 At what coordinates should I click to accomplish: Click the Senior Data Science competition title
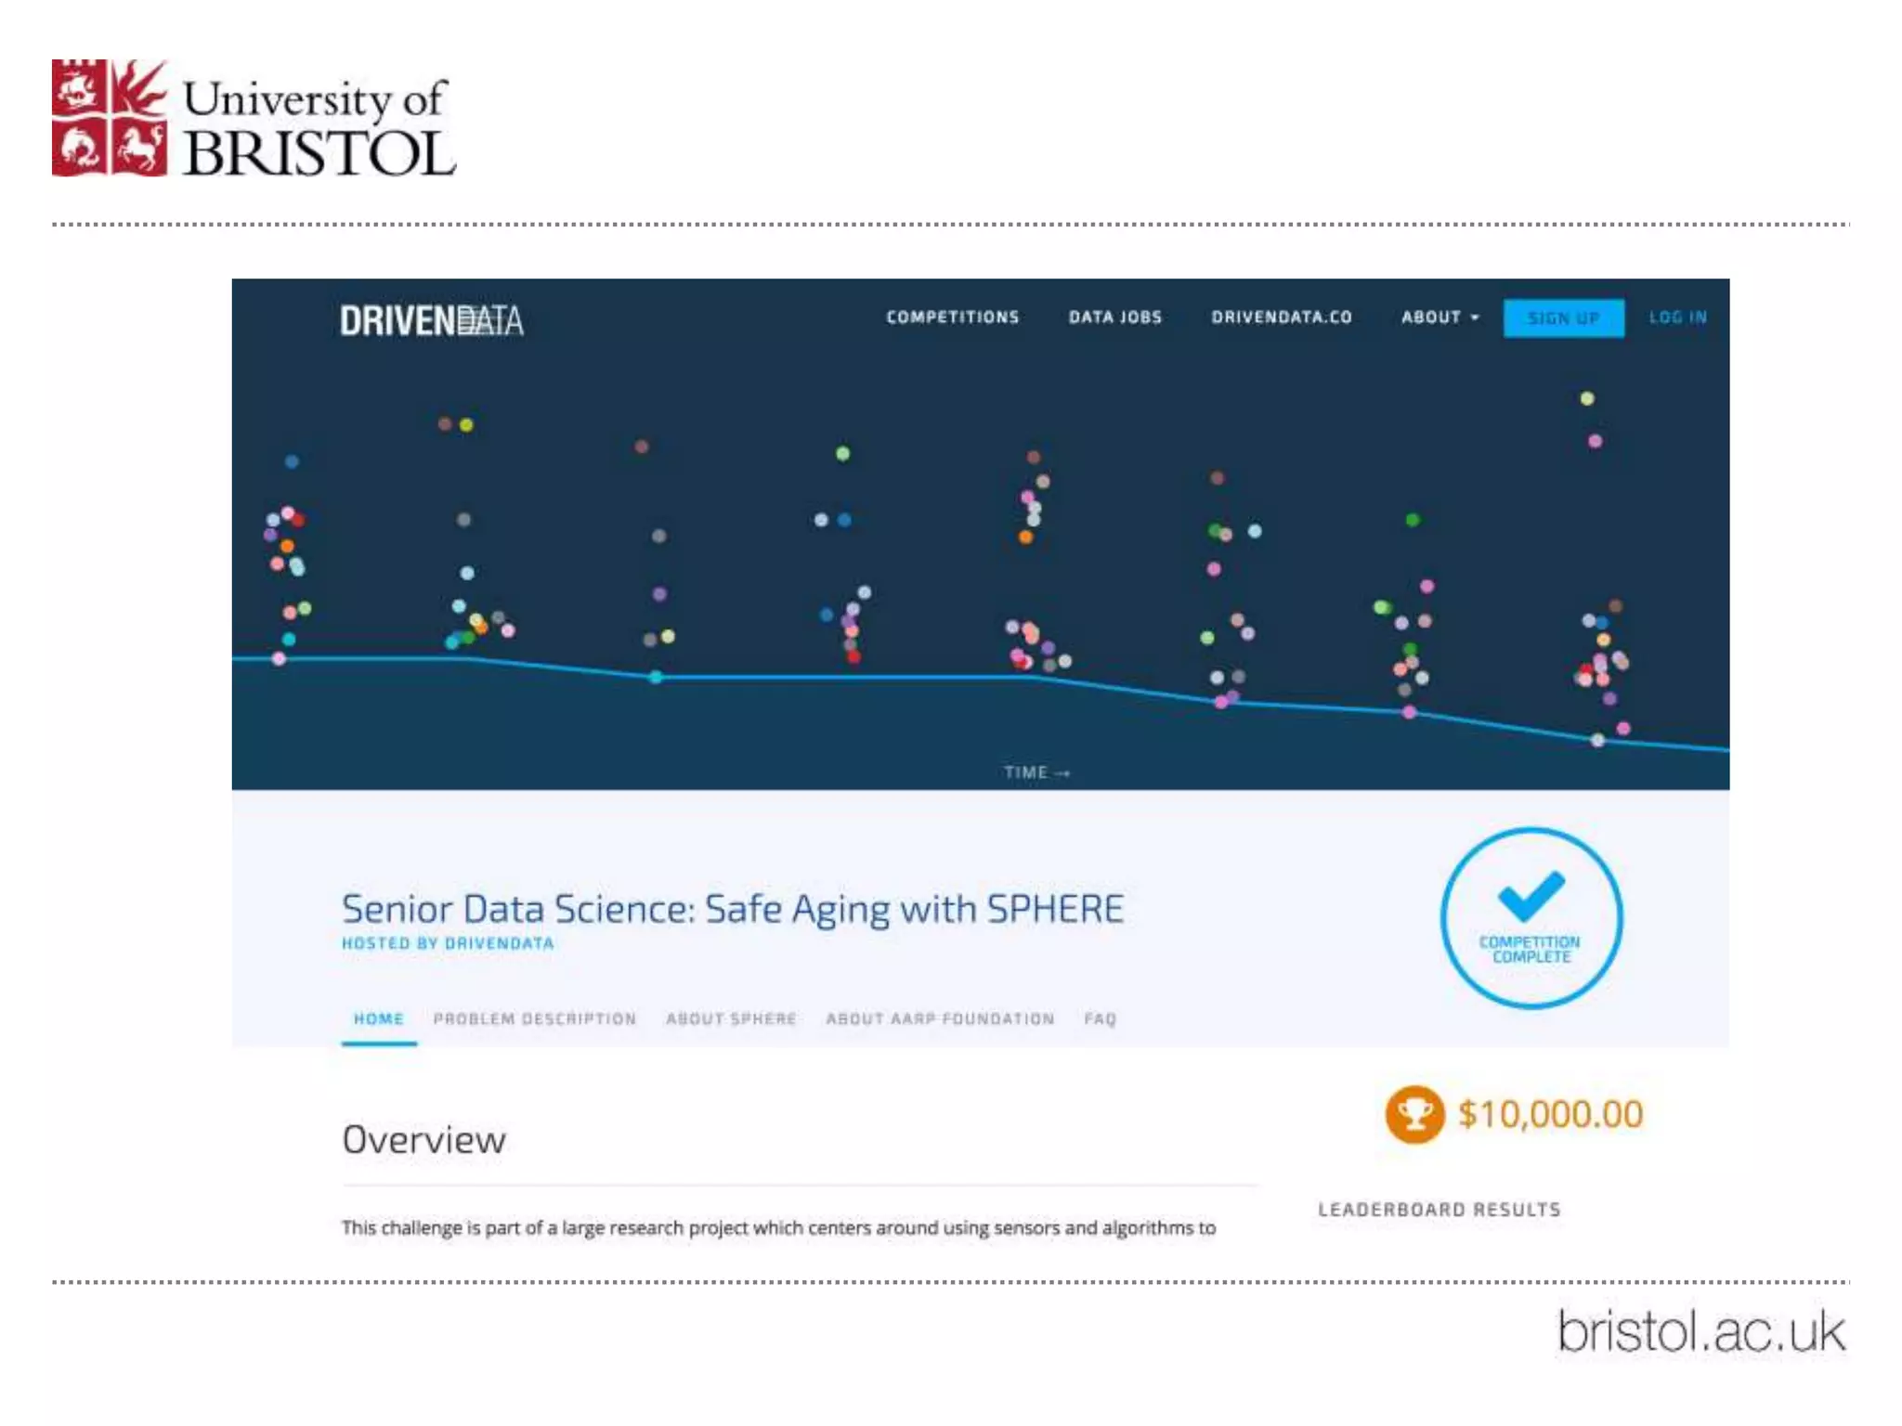733,909
